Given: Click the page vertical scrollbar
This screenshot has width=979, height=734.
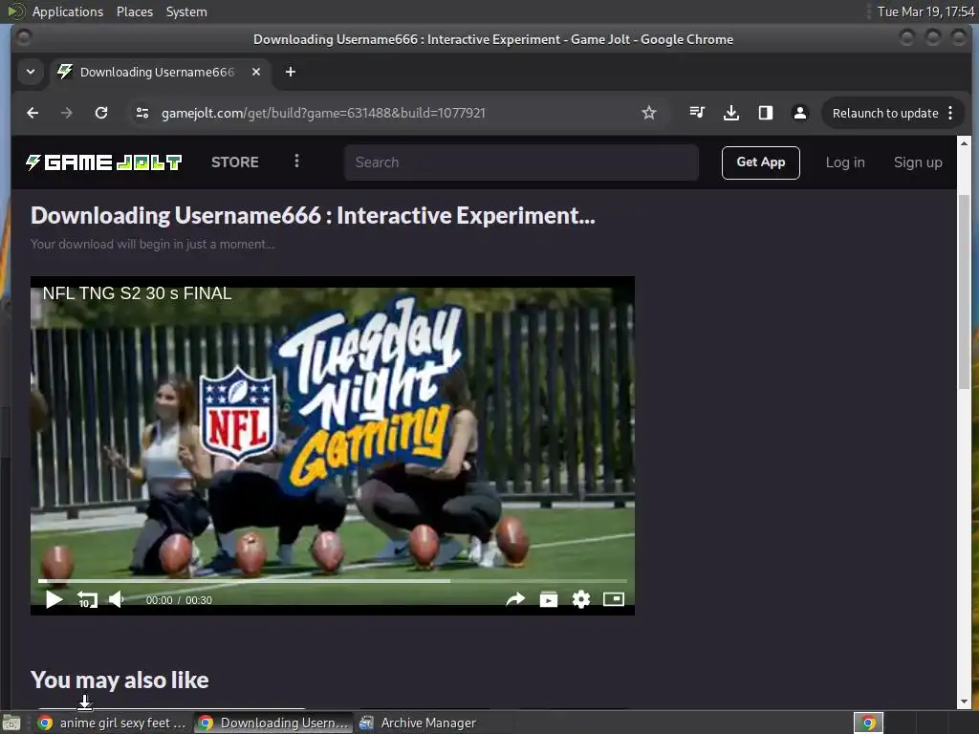Looking at the screenshot, I should [964, 291].
